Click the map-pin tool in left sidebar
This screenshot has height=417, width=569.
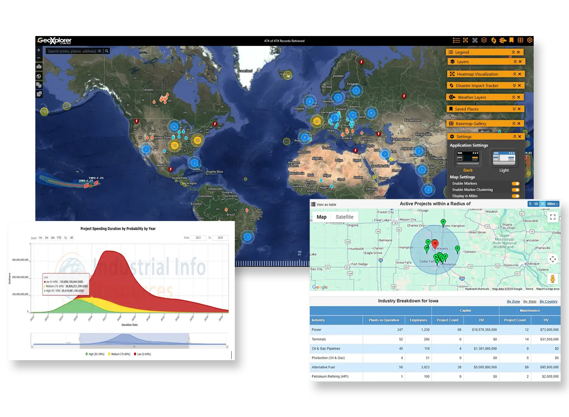39,67
